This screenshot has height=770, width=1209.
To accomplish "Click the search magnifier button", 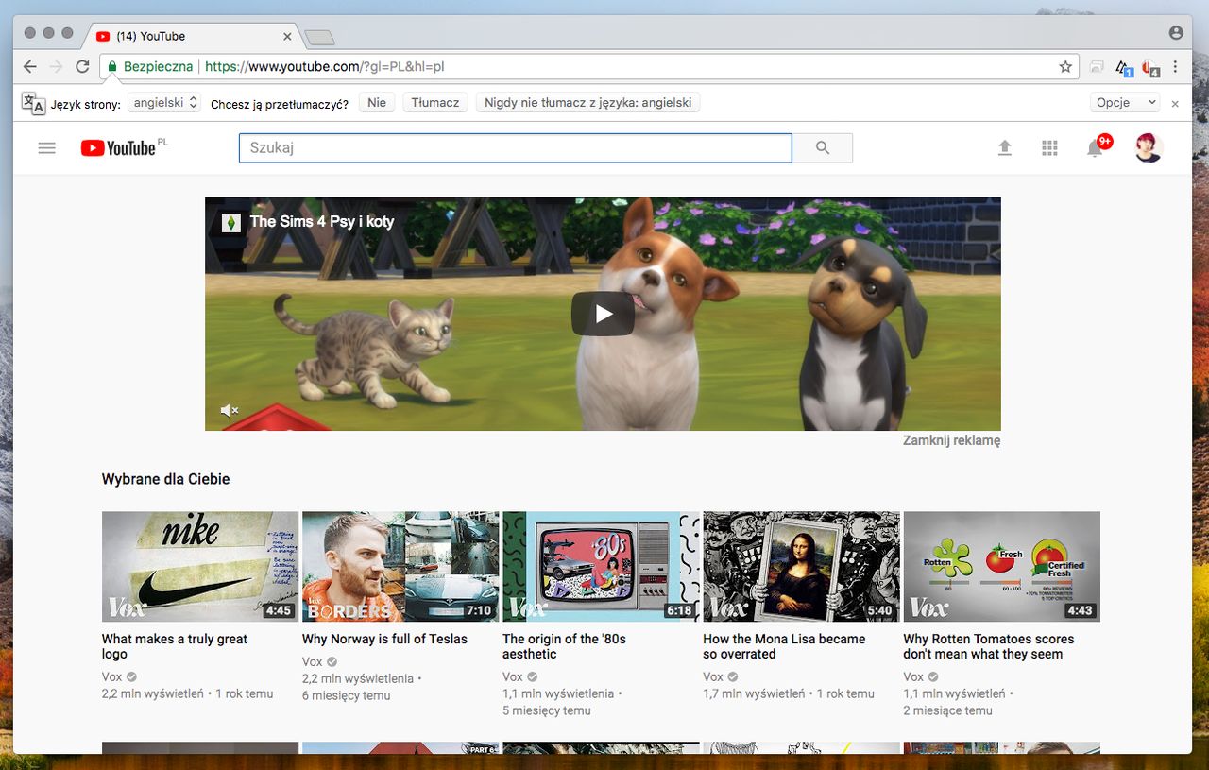I will pyautogui.click(x=822, y=148).
